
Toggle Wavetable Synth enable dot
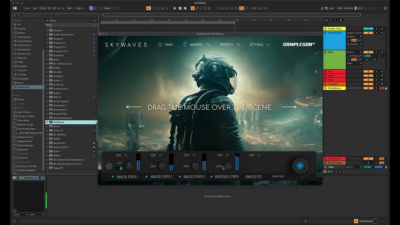[212, 177]
